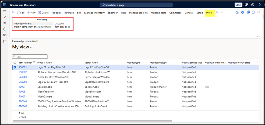The height and width of the screenshot is (125, 265).
Task: Click the Open in Office icon
Action: 243,12
